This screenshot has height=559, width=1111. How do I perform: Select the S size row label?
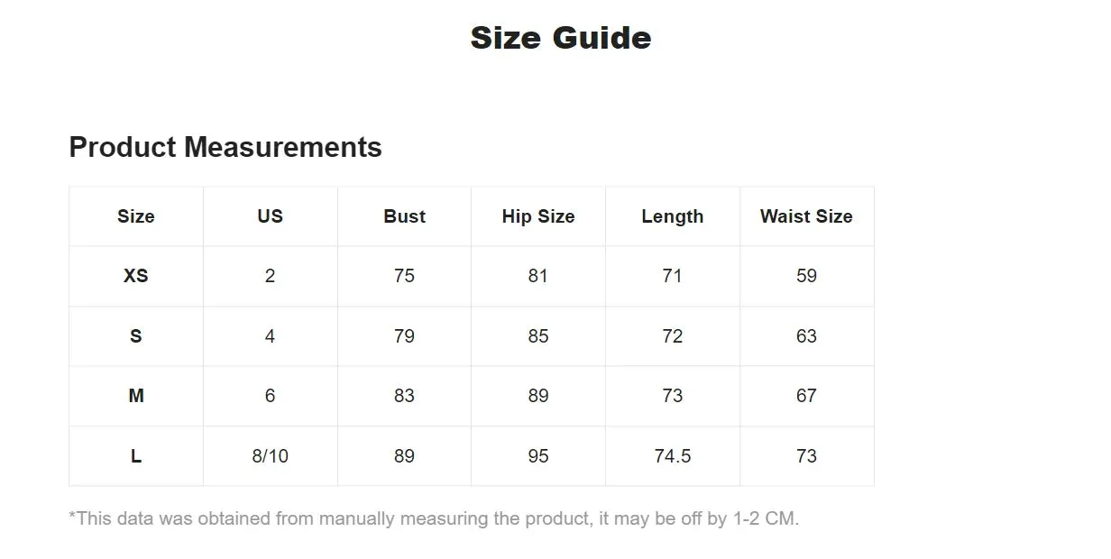[136, 336]
